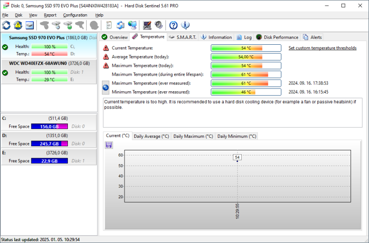Select the Current (°C) chart tab

point(118,136)
